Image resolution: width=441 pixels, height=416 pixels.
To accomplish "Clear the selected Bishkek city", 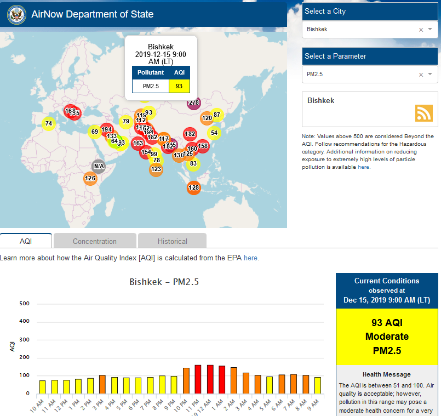I will 421,30.
